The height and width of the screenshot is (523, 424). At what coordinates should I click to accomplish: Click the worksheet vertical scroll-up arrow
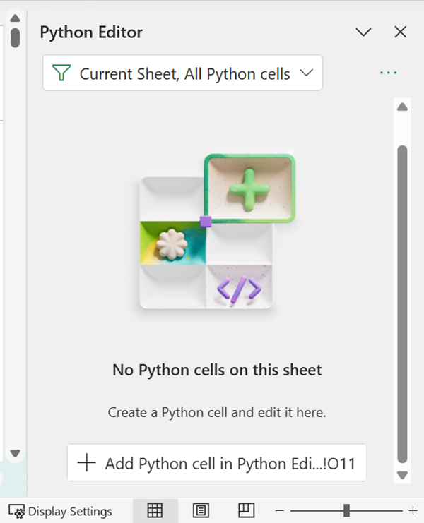(16, 18)
